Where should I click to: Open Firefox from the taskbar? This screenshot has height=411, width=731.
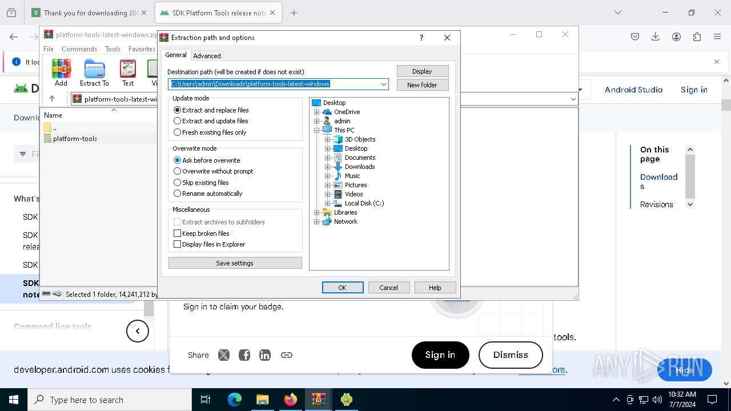click(x=291, y=400)
